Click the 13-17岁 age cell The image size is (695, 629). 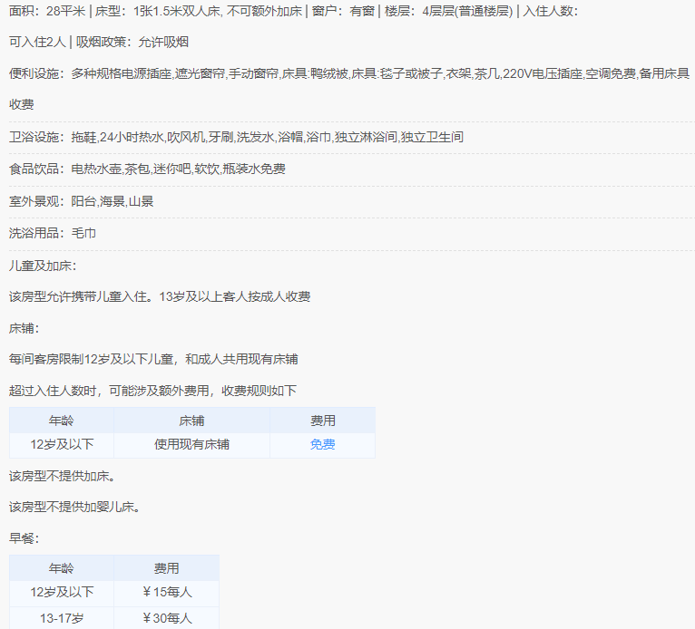pyautogui.click(x=62, y=618)
